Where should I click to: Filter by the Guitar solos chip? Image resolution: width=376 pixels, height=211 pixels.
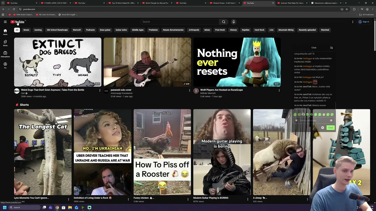[x=121, y=30]
